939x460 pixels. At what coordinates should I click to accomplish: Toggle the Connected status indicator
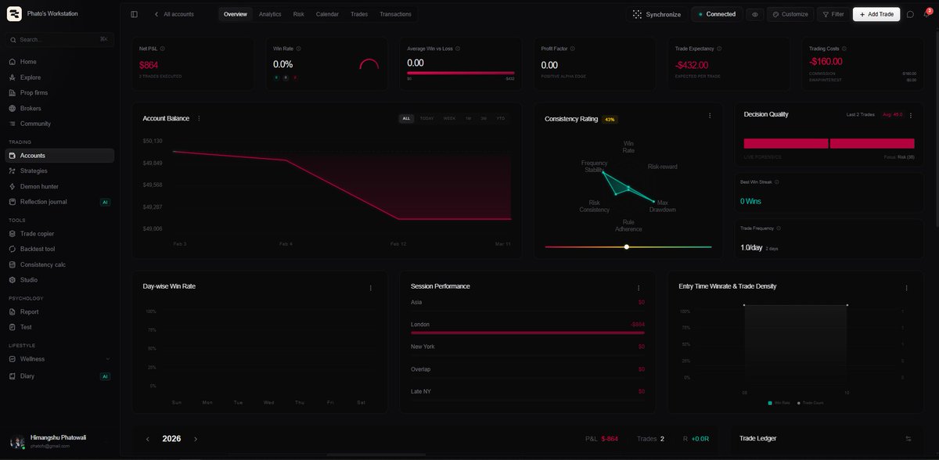pos(717,14)
